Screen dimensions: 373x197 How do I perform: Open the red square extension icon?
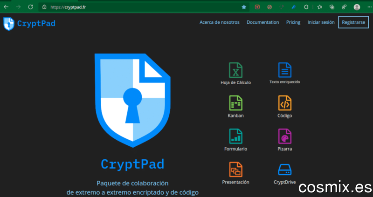pyautogui.click(x=257, y=7)
